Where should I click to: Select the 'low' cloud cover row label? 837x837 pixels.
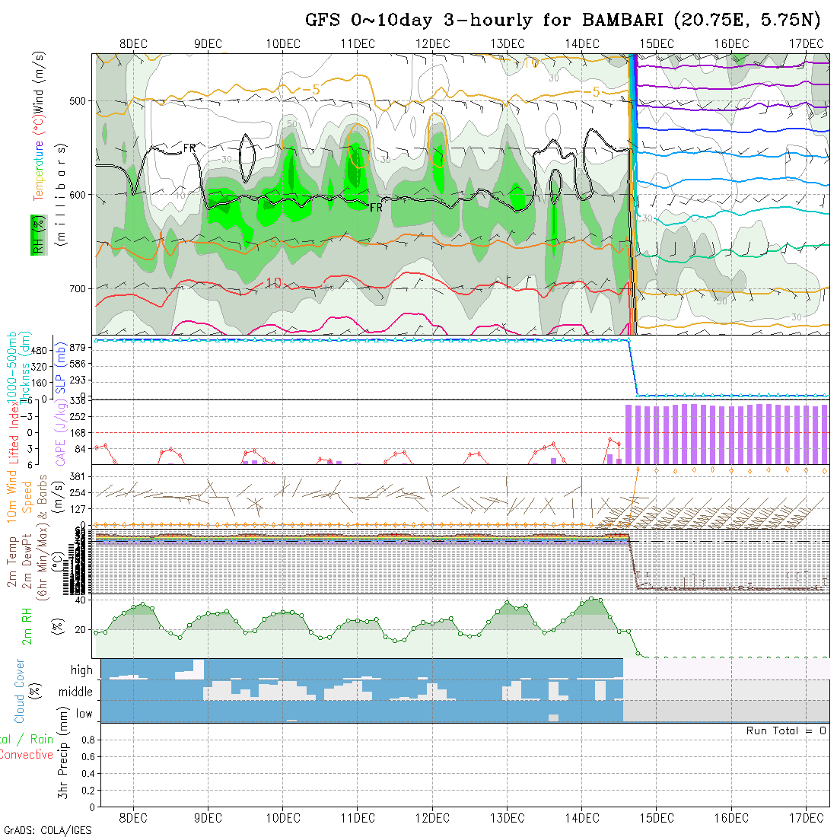click(84, 714)
